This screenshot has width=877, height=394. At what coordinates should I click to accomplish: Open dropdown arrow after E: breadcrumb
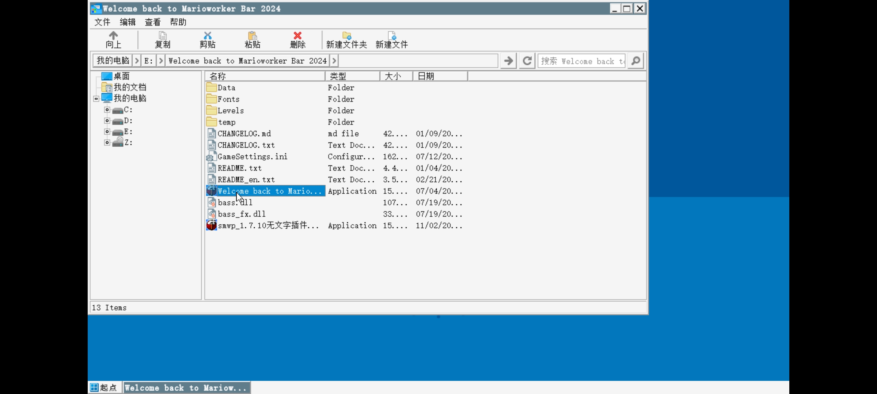pos(161,61)
